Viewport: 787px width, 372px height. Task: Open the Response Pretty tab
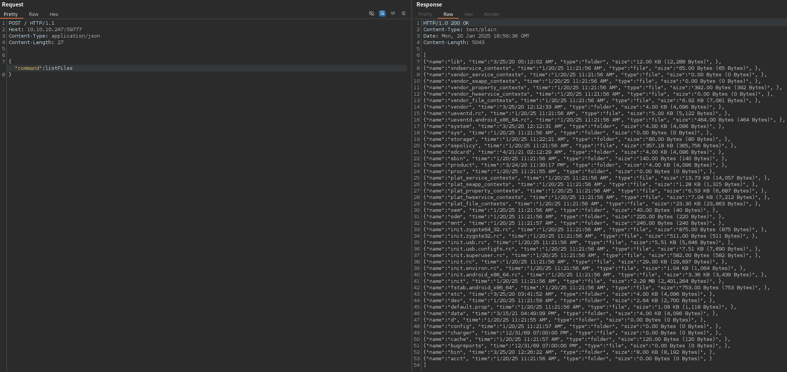tap(425, 14)
